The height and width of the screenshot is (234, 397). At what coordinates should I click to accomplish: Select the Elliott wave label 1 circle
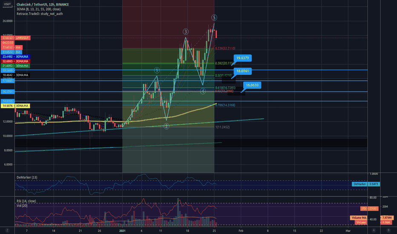pyautogui.click(x=157, y=70)
